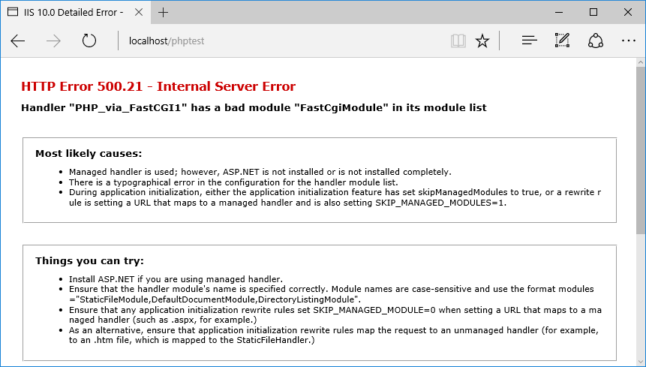
Task: Click the vertical scrollbar thumb
Action: pyautogui.click(x=641, y=150)
